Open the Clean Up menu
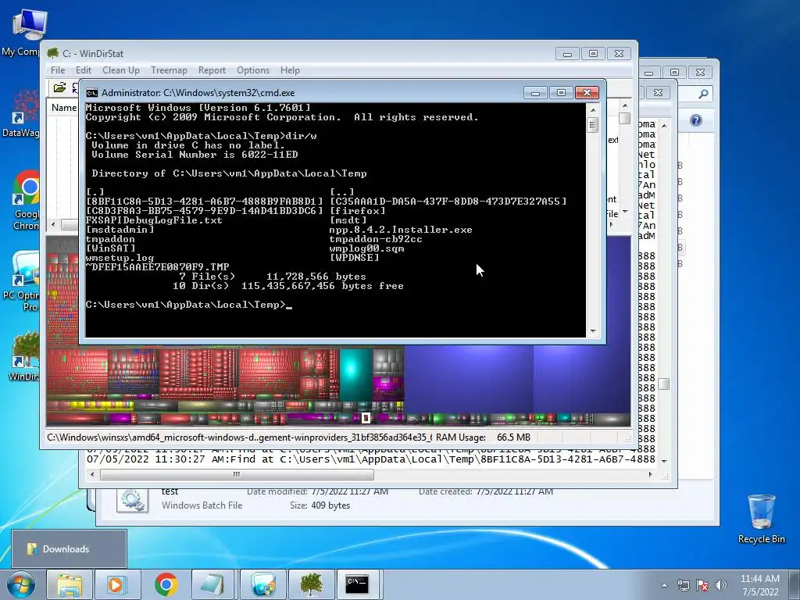The width and height of the screenshot is (800, 600). pyautogui.click(x=121, y=70)
